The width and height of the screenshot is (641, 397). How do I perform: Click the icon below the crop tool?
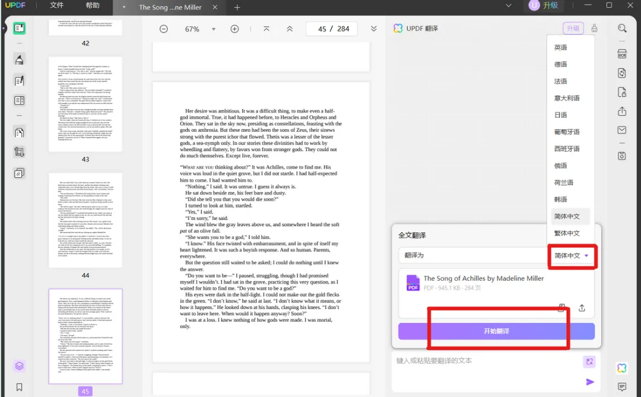coord(19,173)
